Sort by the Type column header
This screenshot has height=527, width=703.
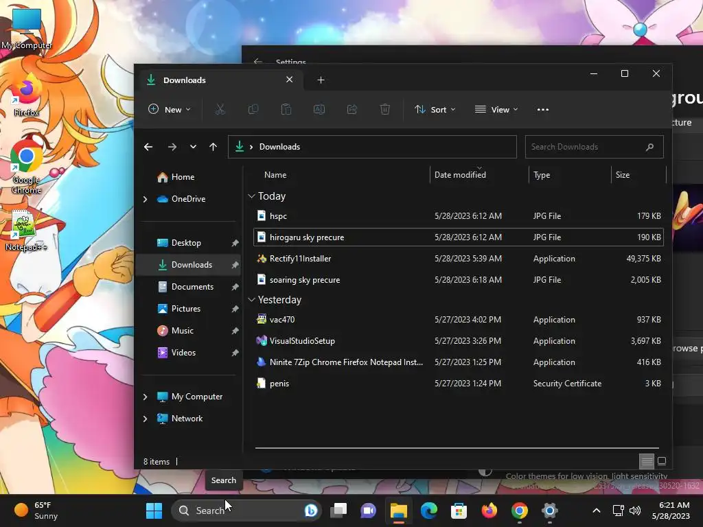coord(570,175)
